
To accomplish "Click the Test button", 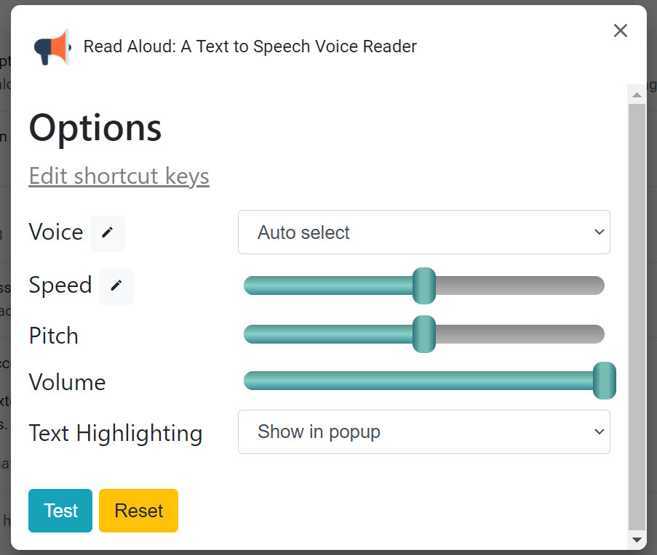I will click(x=60, y=511).
